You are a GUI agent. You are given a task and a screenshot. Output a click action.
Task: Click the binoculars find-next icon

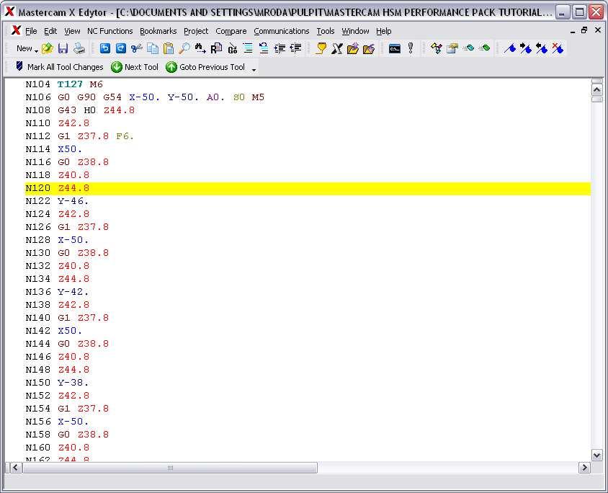pyautogui.click(x=200, y=48)
